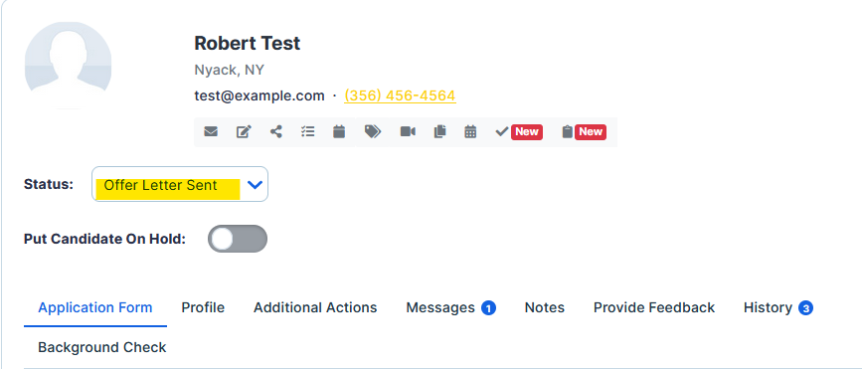The image size is (862, 369).
Task: Toggle Put Candidate On Hold switch
Action: point(238,239)
